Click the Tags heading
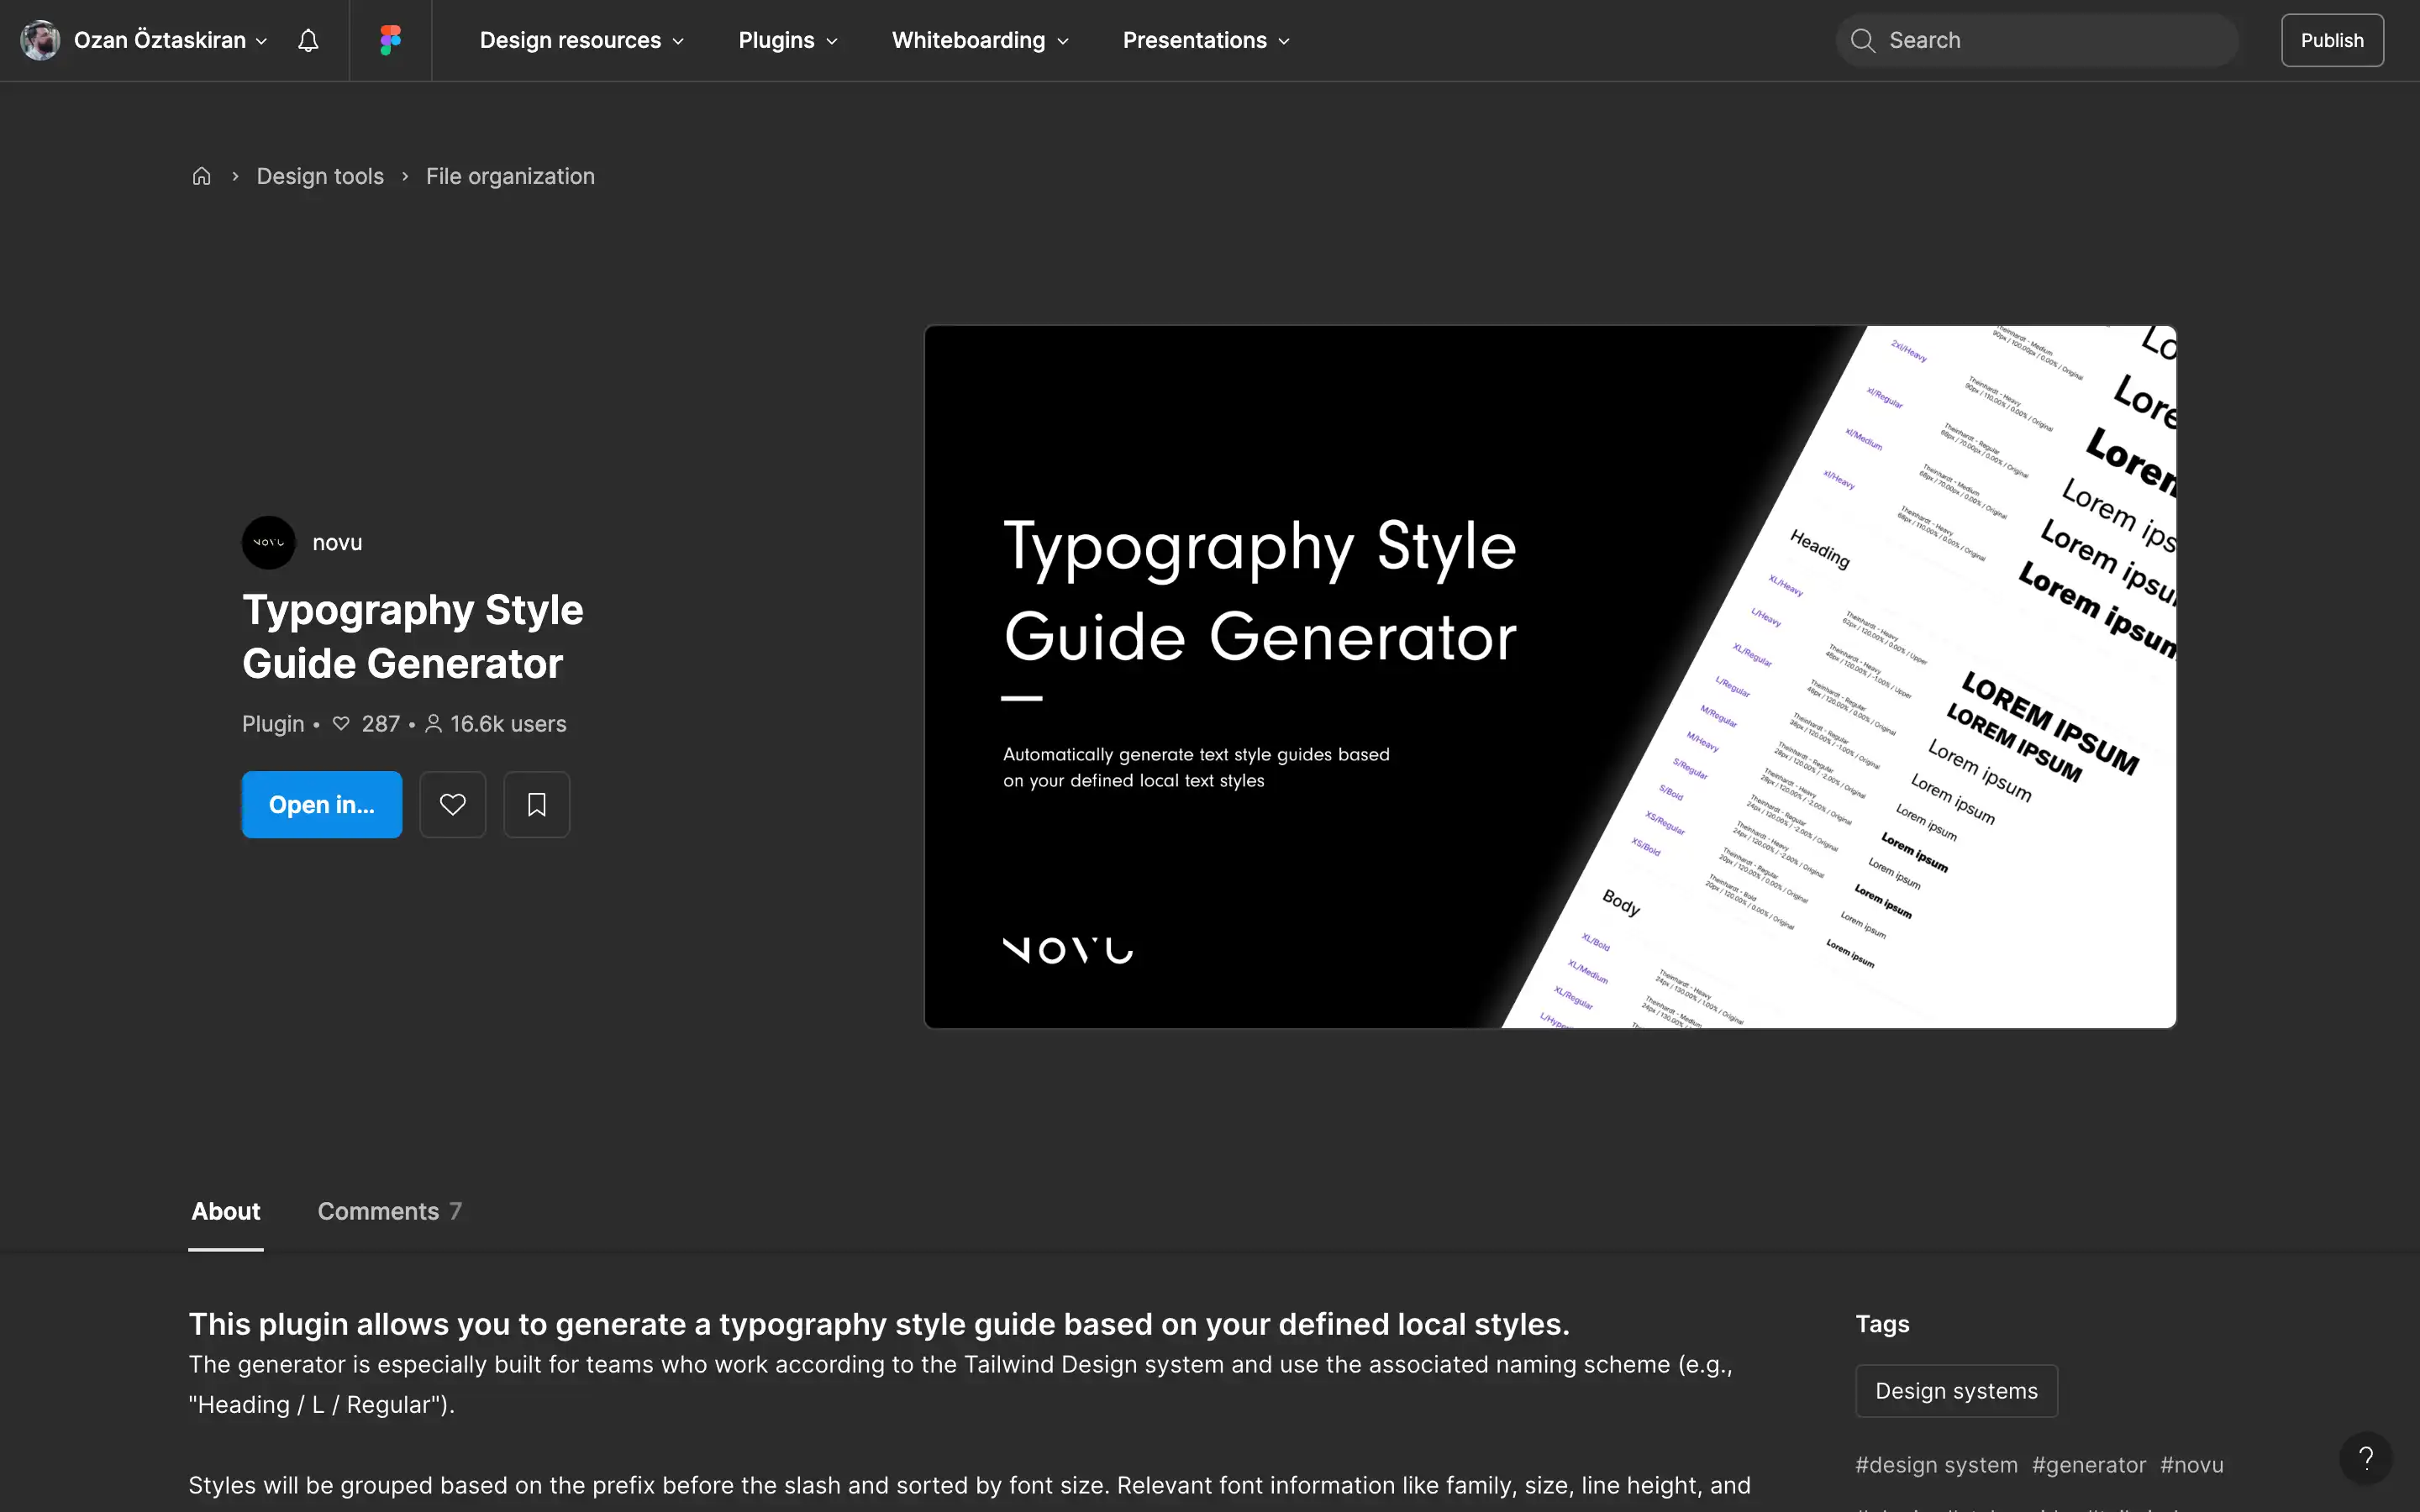Image resolution: width=2420 pixels, height=1512 pixels. tap(1882, 1324)
